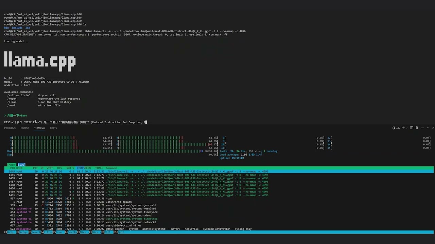Split the terminal pane
The image size is (435, 244).
point(412,128)
